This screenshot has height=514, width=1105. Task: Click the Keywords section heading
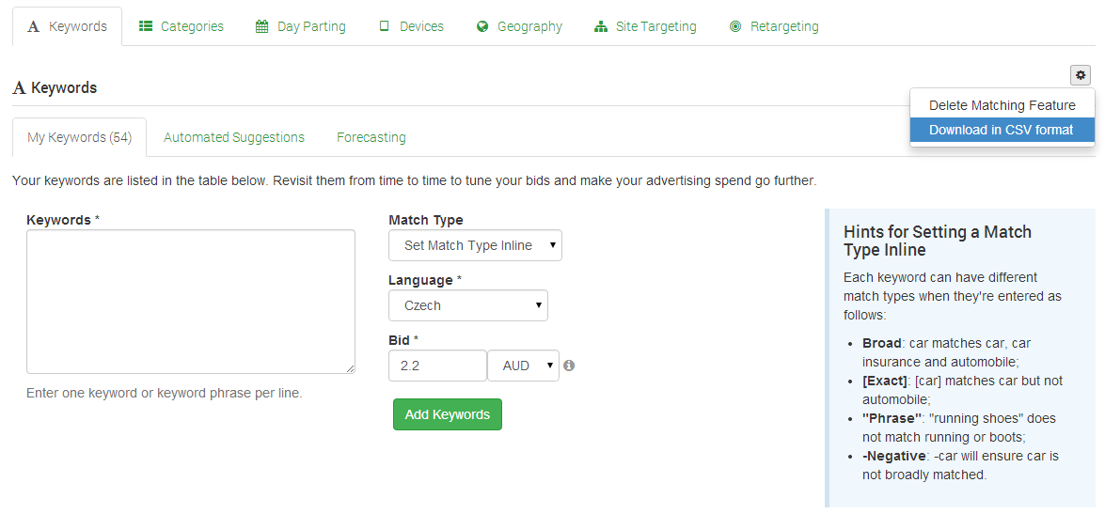[55, 88]
